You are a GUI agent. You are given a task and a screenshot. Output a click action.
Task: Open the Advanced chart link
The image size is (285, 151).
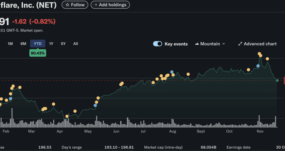click(260, 44)
